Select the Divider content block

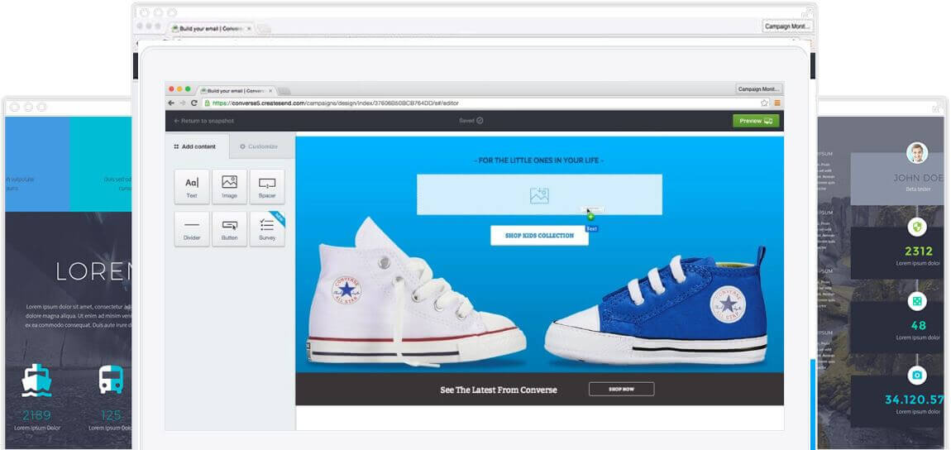click(x=192, y=228)
